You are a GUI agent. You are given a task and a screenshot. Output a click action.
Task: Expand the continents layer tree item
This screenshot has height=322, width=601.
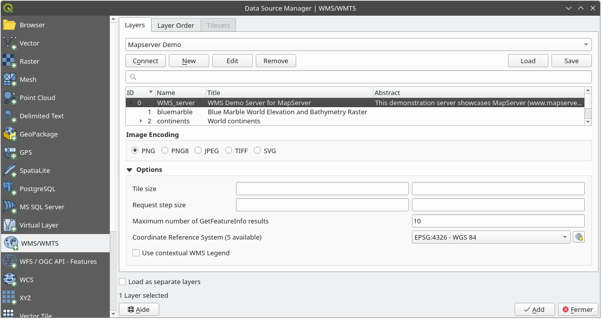(141, 121)
